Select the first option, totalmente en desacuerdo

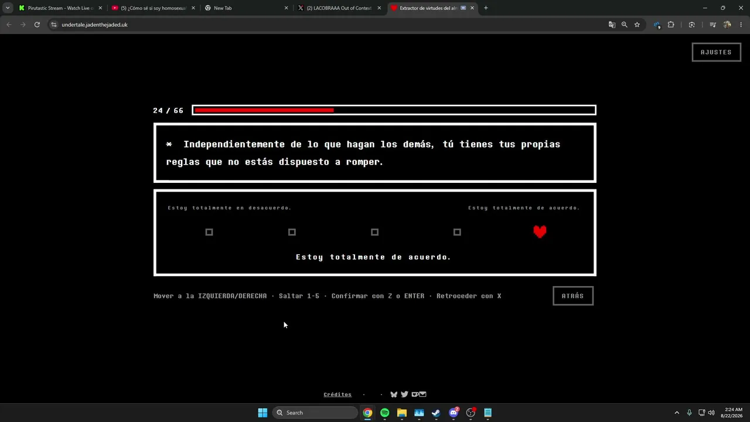point(209,232)
